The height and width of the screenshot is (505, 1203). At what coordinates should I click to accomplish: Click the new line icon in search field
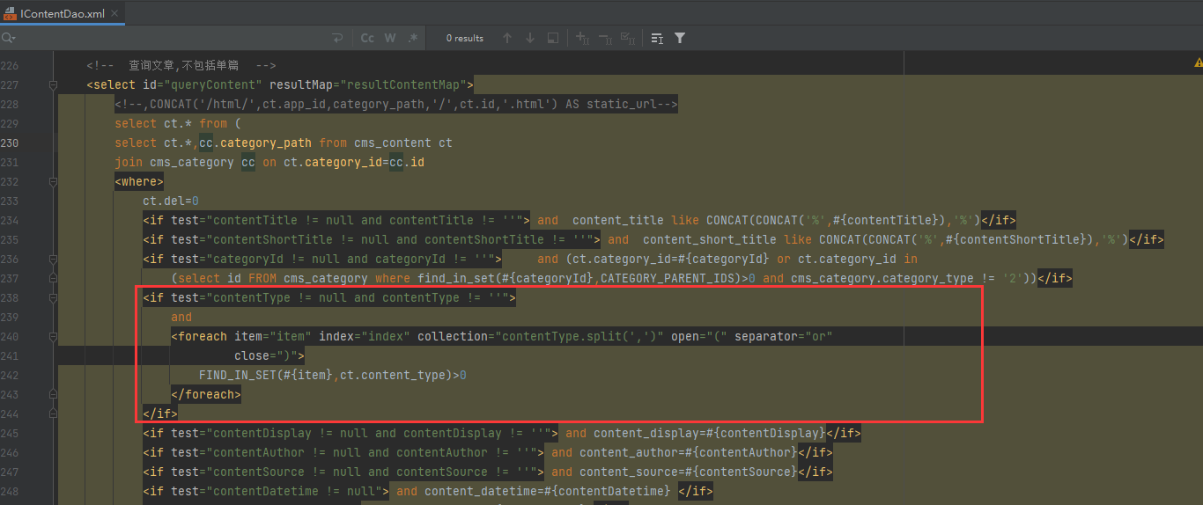click(x=336, y=38)
